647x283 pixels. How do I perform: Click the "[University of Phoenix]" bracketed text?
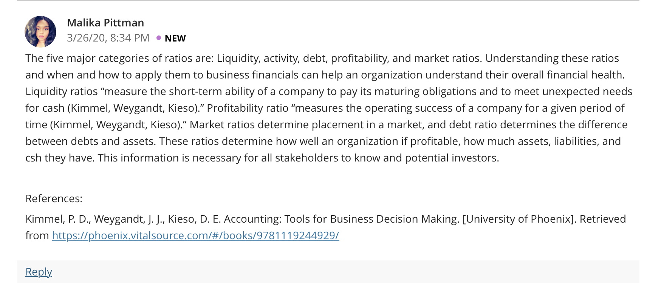coord(519,219)
